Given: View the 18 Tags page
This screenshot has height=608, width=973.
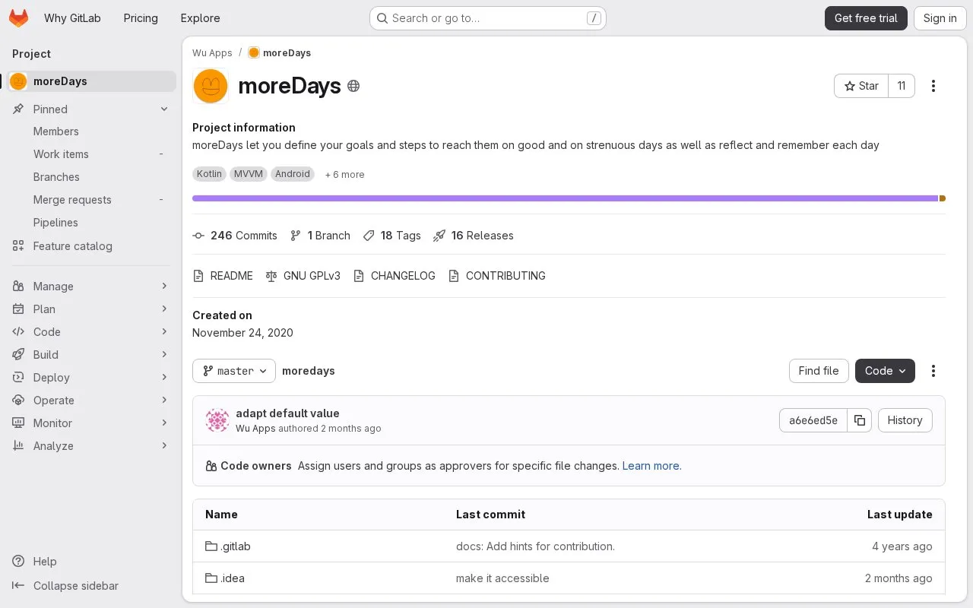Looking at the screenshot, I should [x=391, y=236].
